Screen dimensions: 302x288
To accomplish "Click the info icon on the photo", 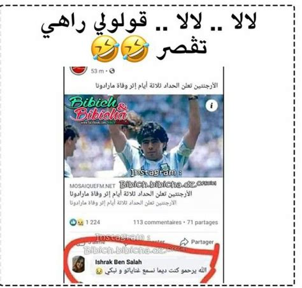I will click(x=212, y=105).
